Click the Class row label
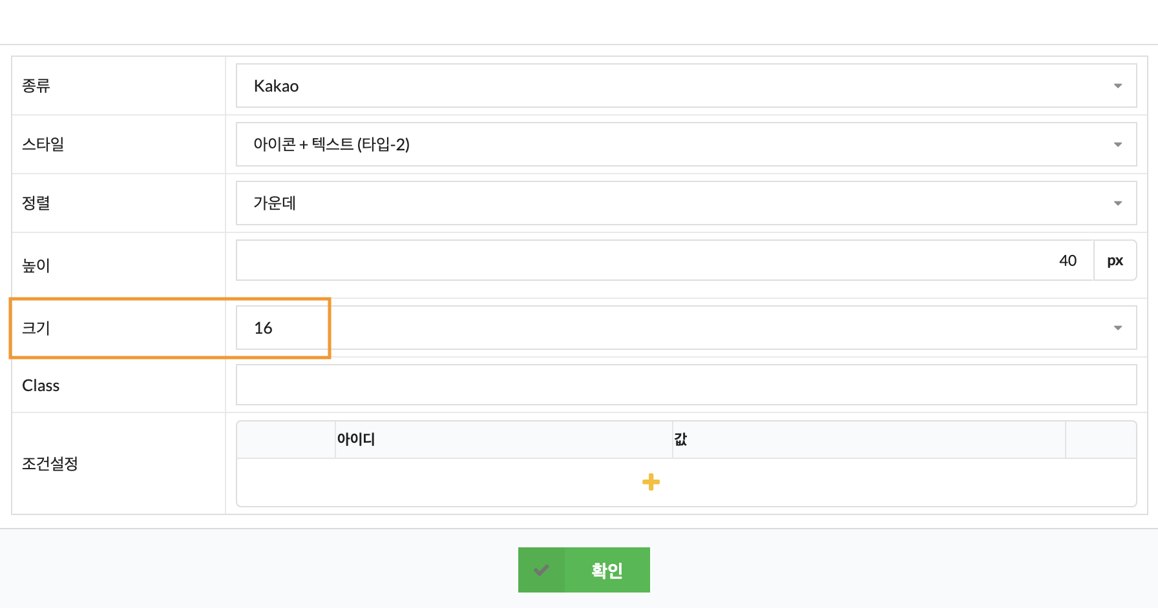Screen dimensions: 1158x608 pyautogui.click(x=41, y=385)
